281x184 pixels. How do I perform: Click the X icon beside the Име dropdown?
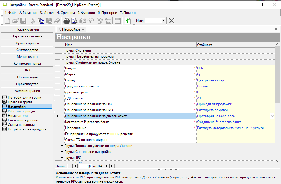pyautogui.click(x=171, y=21)
